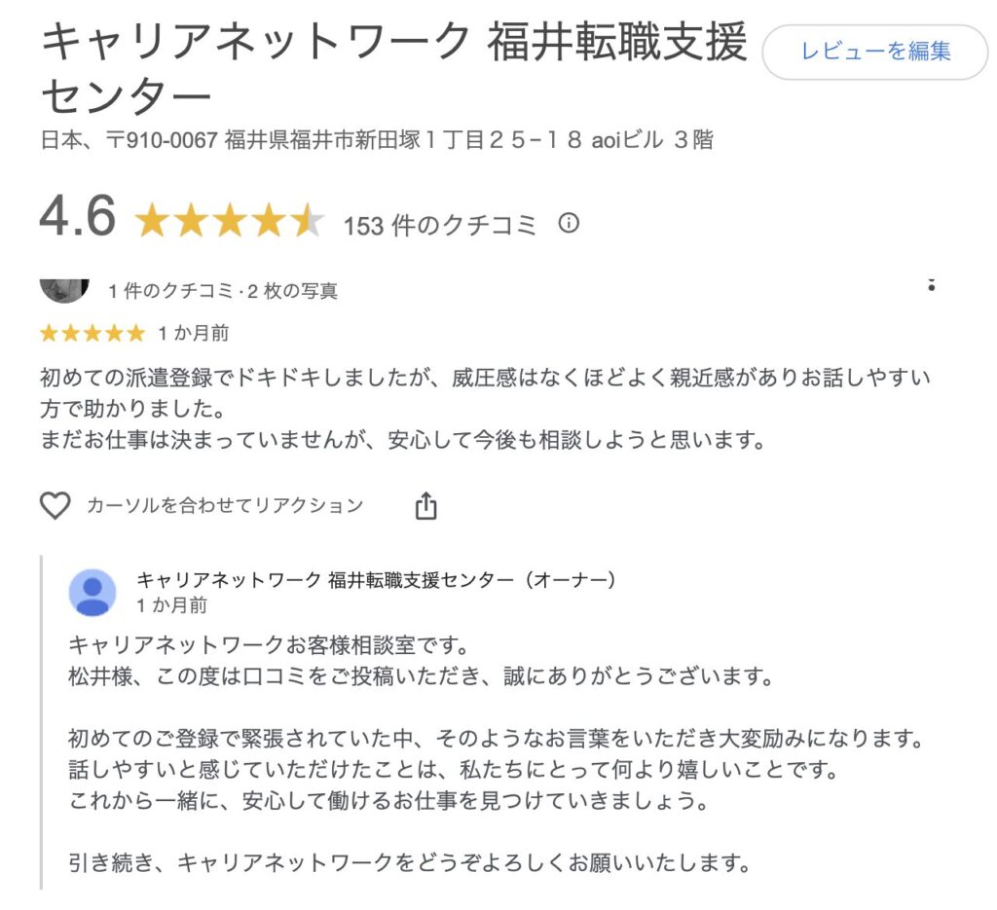Click the カーソルを合わせてリアクション label
This screenshot has width=997, height=910.
(x=225, y=505)
